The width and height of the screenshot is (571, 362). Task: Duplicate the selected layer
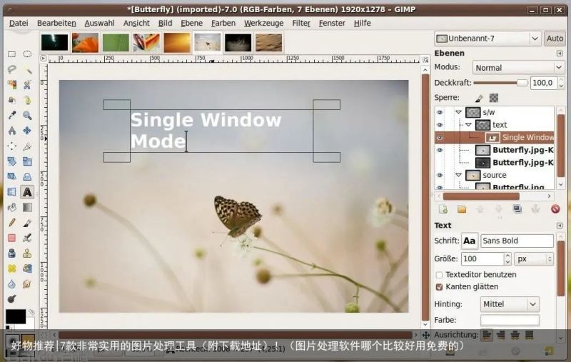click(517, 209)
